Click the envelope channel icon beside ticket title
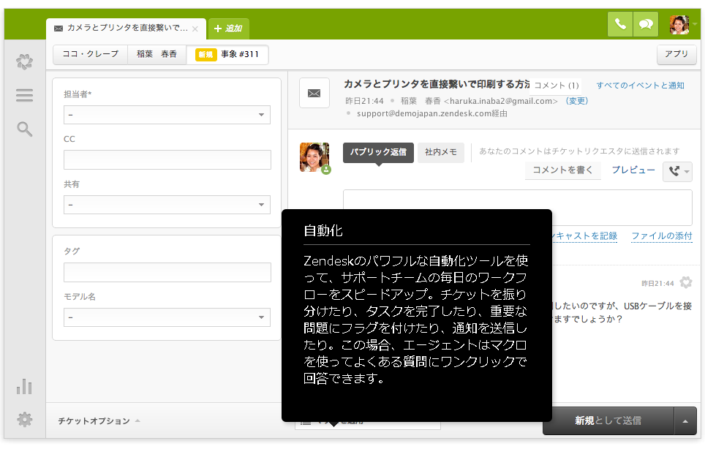Screen dimensions: 705x449 pyautogui.click(x=314, y=93)
